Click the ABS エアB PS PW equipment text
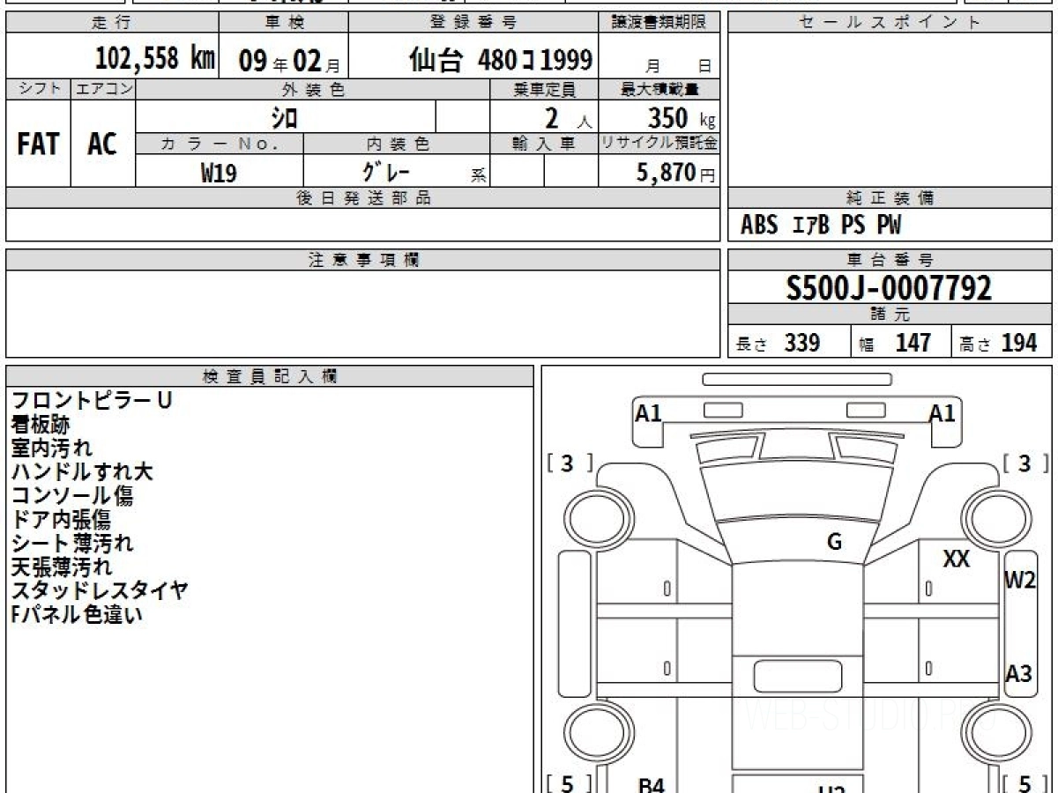 821,226
